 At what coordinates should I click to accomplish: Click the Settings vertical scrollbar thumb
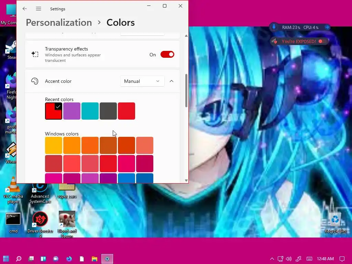point(186,91)
